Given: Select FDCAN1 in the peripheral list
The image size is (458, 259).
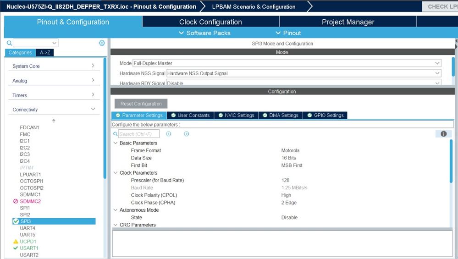Looking at the screenshot, I should pyautogui.click(x=29, y=127).
